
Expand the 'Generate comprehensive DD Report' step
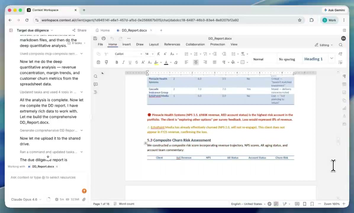pos(81,130)
